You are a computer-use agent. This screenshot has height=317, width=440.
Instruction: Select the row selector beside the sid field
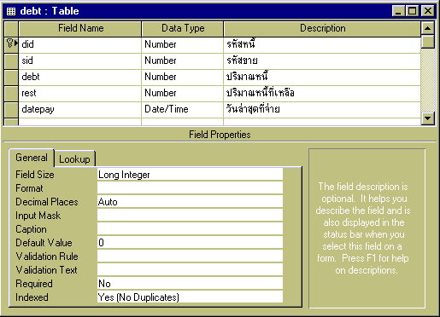click(x=11, y=61)
